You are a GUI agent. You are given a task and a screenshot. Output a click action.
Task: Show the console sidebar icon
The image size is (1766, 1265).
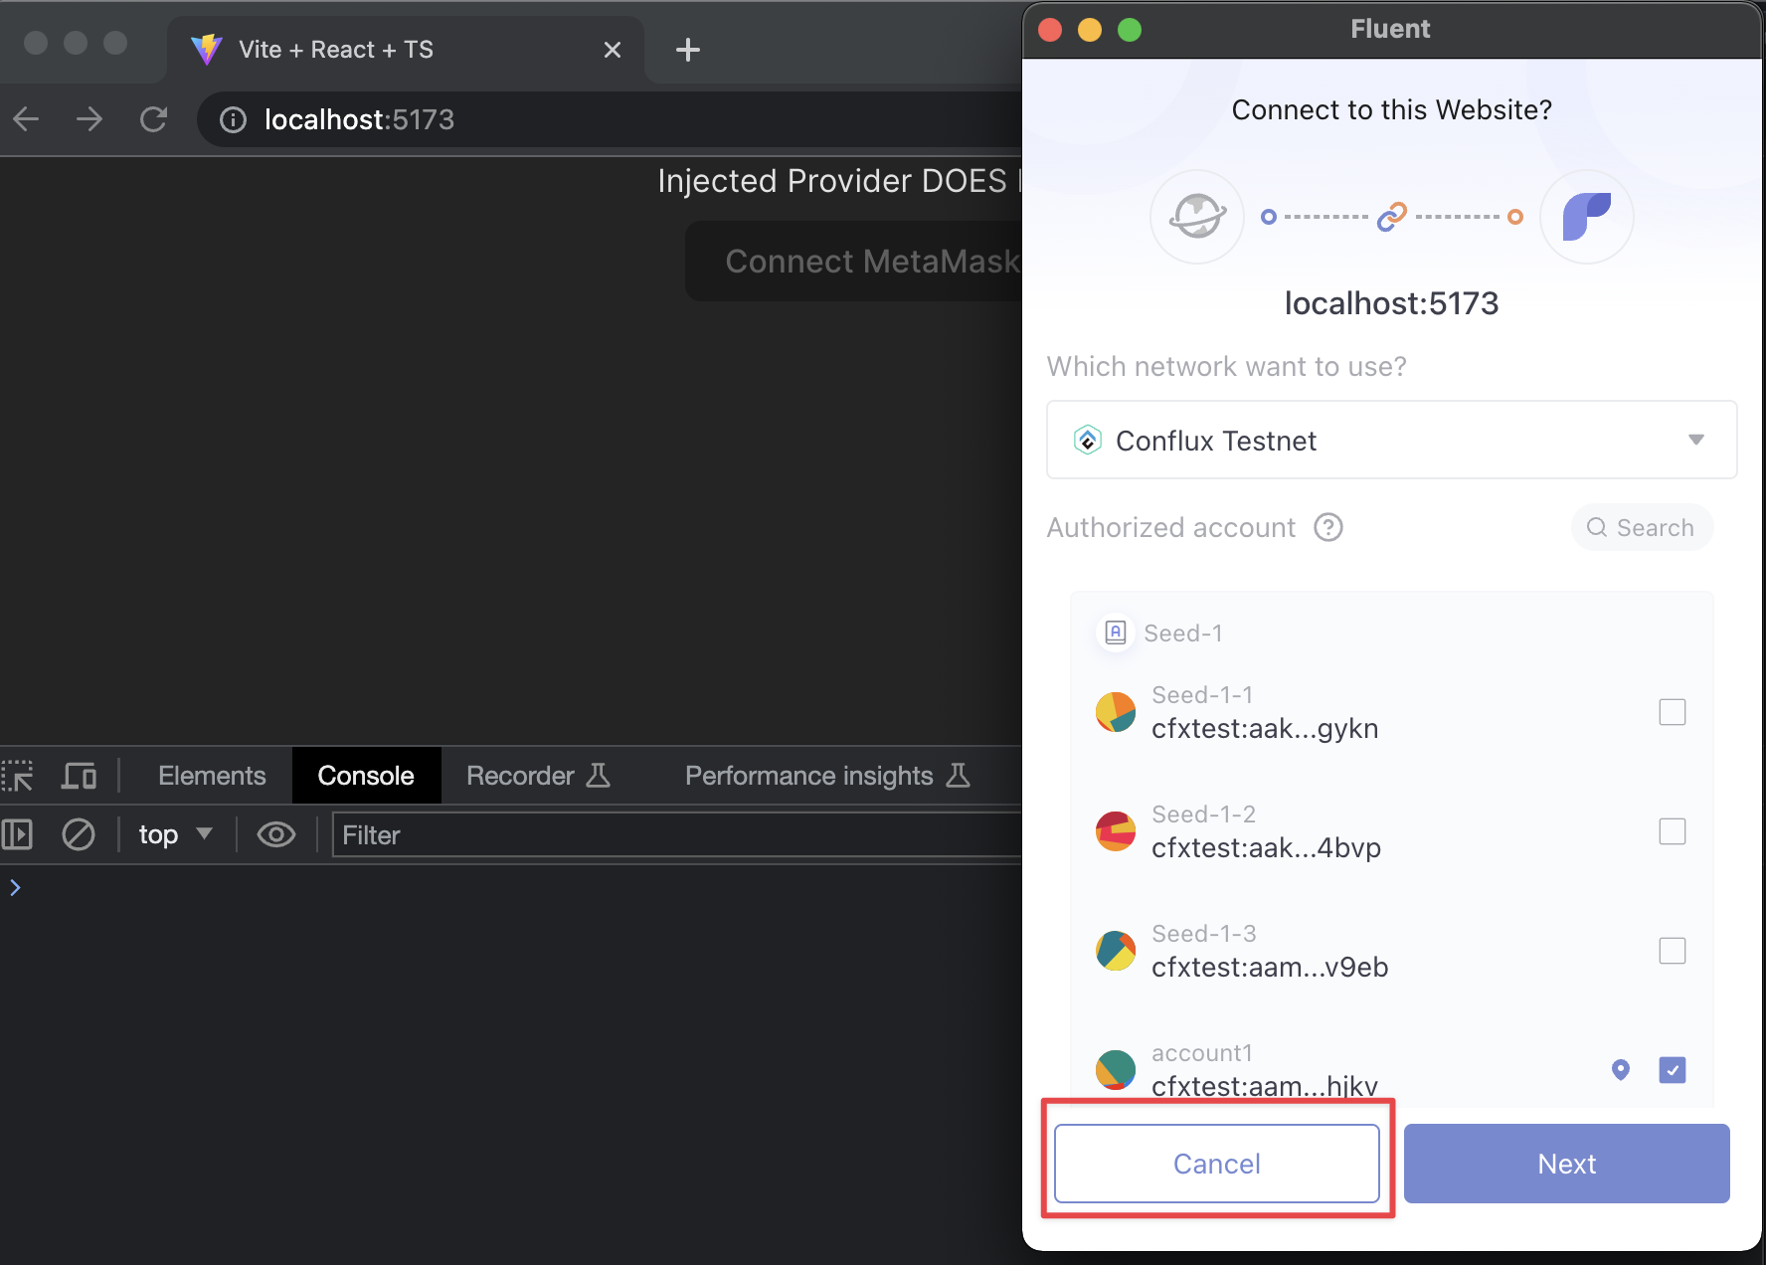pos(17,834)
